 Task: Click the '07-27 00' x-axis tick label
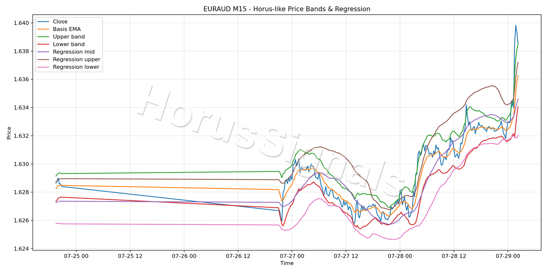(x=292, y=256)
